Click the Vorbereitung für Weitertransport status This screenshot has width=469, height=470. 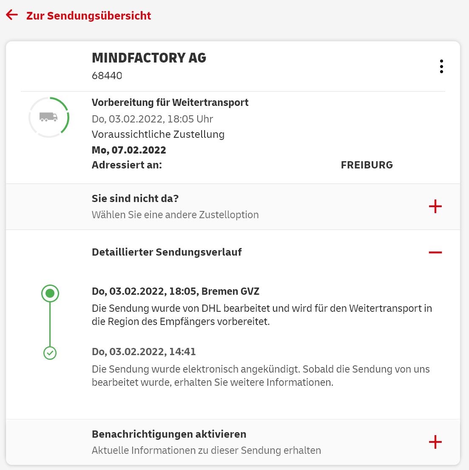[x=170, y=103]
